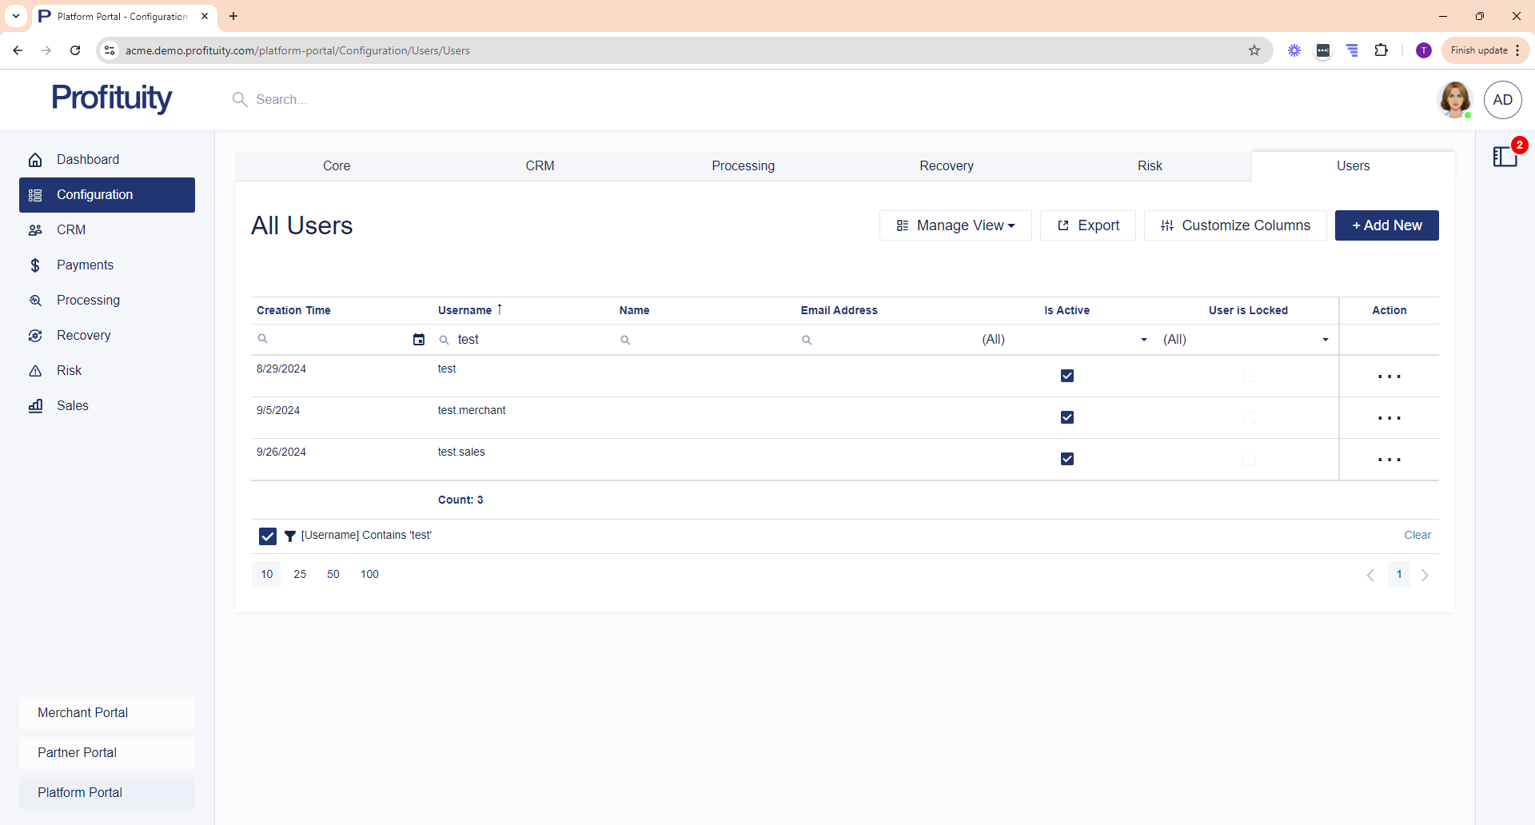Open three-dot action menu for test.merchant
The width and height of the screenshot is (1535, 825).
tap(1389, 418)
